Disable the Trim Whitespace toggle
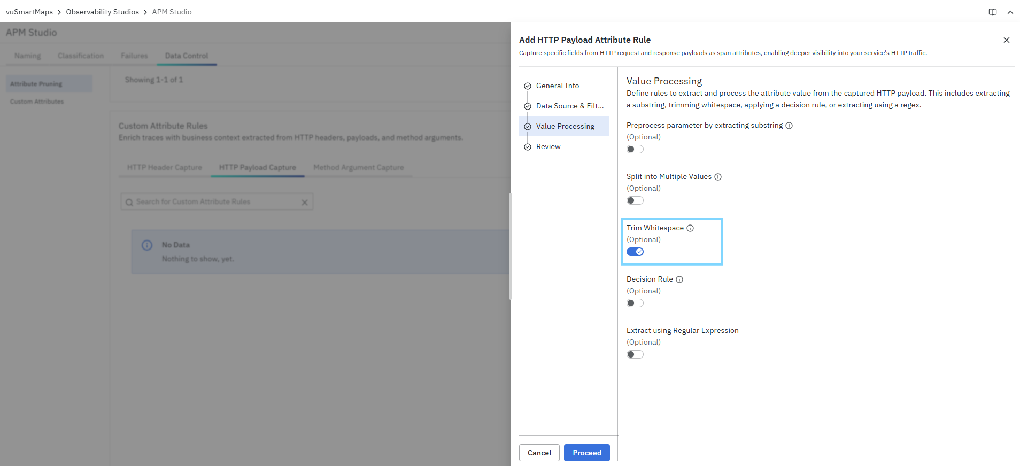Image resolution: width=1020 pixels, height=466 pixels. [x=635, y=252]
